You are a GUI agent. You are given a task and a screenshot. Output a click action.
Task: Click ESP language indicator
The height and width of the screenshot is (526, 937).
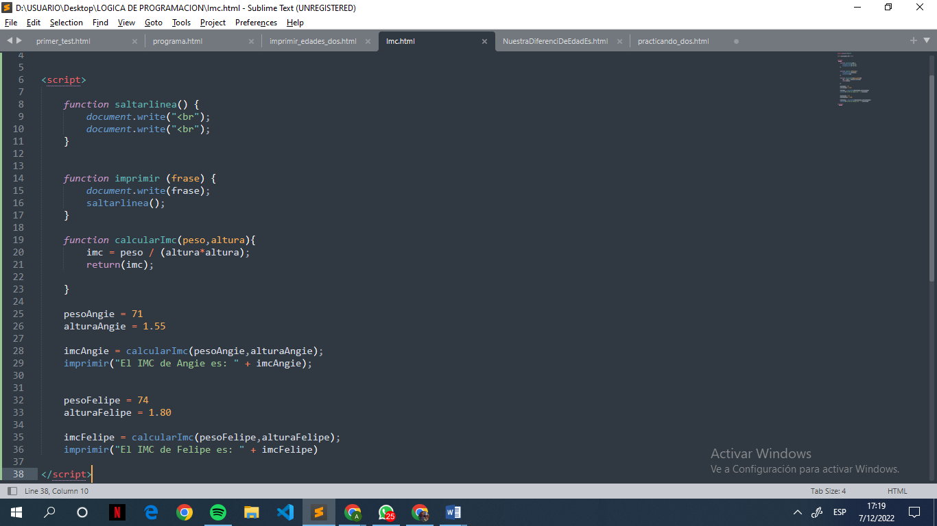pos(840,512)
